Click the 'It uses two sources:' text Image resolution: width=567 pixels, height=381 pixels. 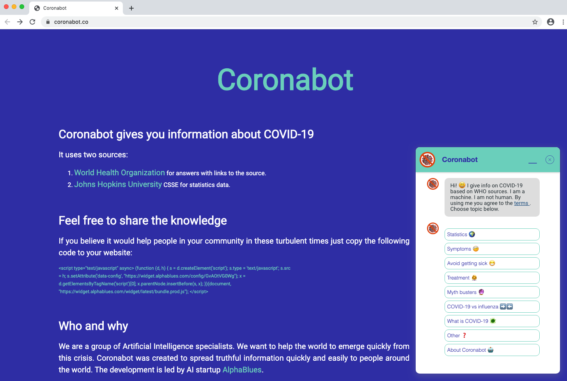click(x=93, y=155)
